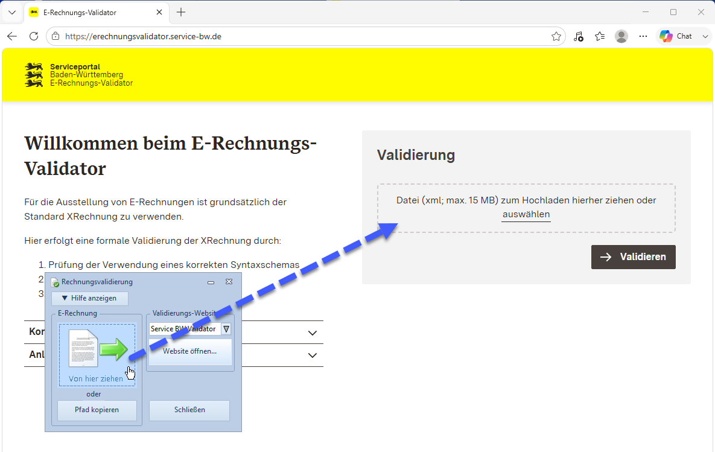Open the validation website dropdown arrow

click(226, 329)
